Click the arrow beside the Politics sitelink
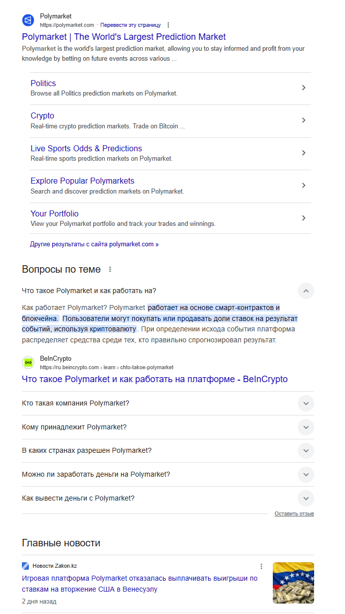Viewport: 345px width, 614px height. coord(304,88)
